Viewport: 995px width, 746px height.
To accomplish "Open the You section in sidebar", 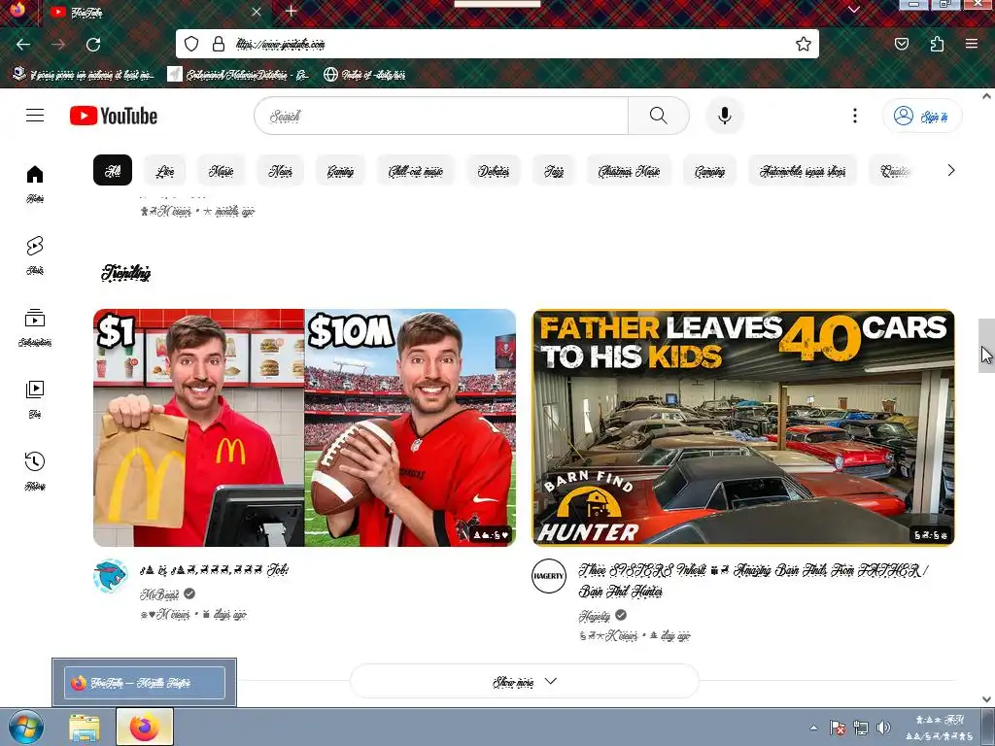I will point(35,399).
